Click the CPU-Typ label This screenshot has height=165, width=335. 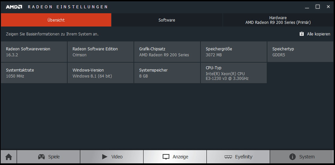[213, 68]
